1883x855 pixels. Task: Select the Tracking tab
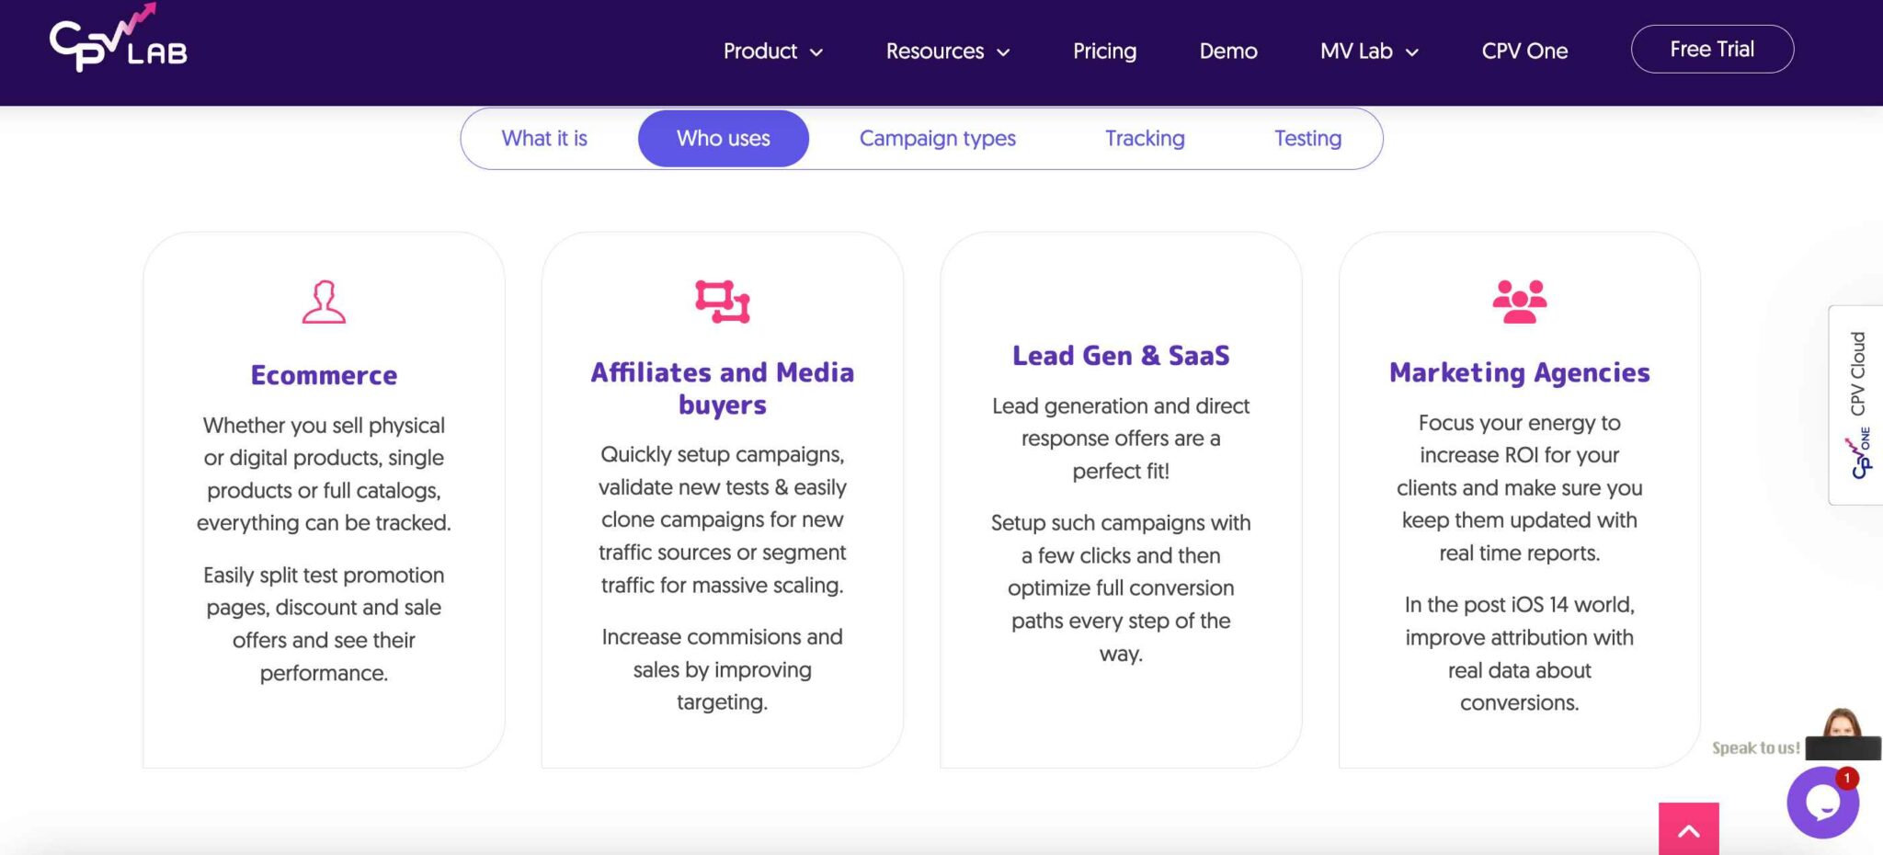coord(1145,138)
